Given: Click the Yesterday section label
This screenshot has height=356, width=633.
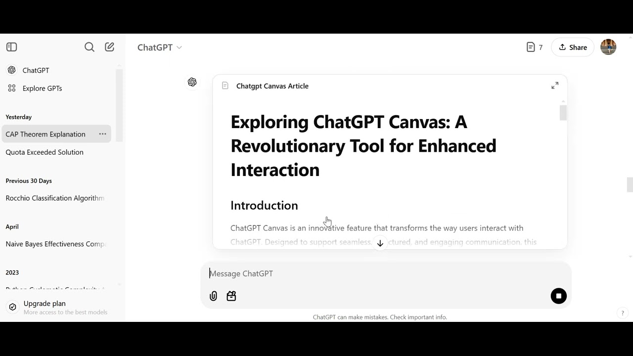Looking at the screenshot, I should click(x=19, y=117).
